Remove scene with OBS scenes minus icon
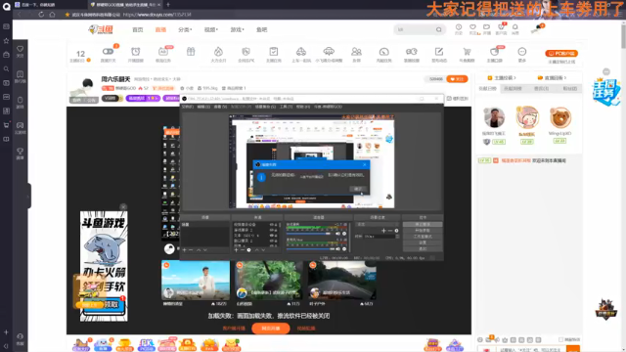Screen dimensions: 626x352 coord(191,250)
